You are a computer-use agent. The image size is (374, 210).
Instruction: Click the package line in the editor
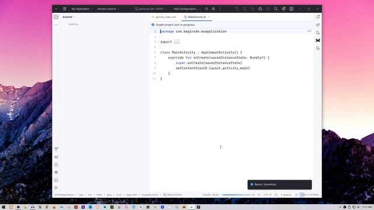point(193,32)
